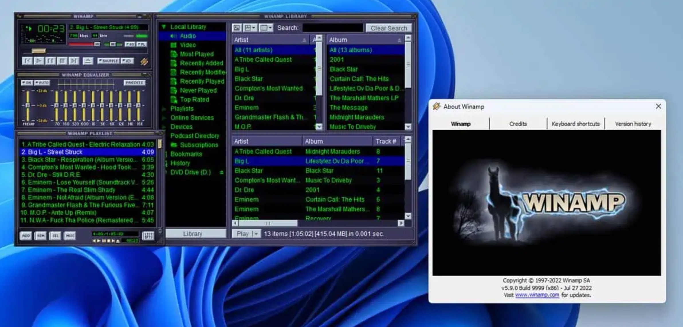Image resolution: width=683 pixels, height=327 pixels.
Task: Select Eminem in the Artist list
Action: click(x=248, y=107)
